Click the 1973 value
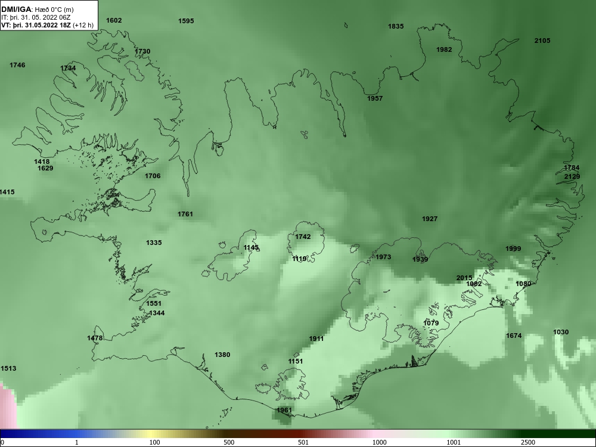The height and width of the screenshot is (447, 596). (383, 257)
